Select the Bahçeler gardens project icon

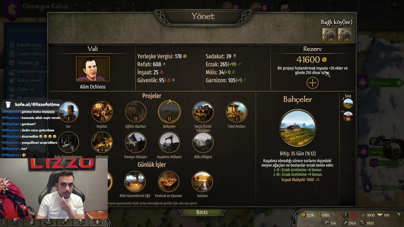tap(169, 112)
